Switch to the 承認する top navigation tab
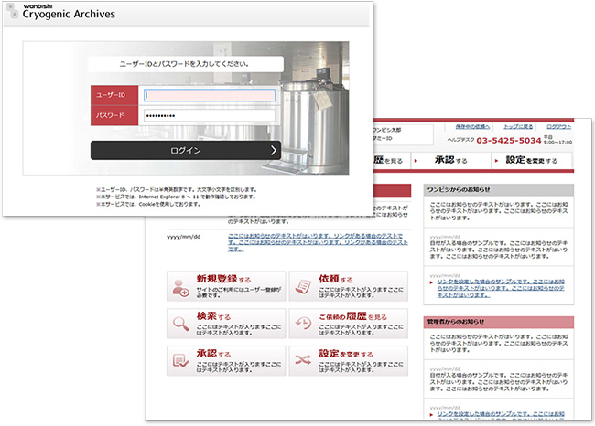This screenshot has width=595, height=426. (x=450, y=160)
